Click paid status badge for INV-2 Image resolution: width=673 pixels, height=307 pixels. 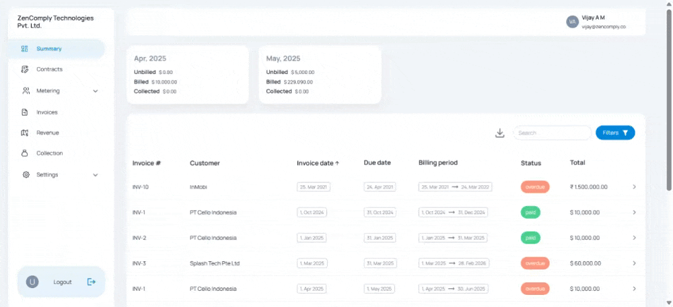coord(530,238)
